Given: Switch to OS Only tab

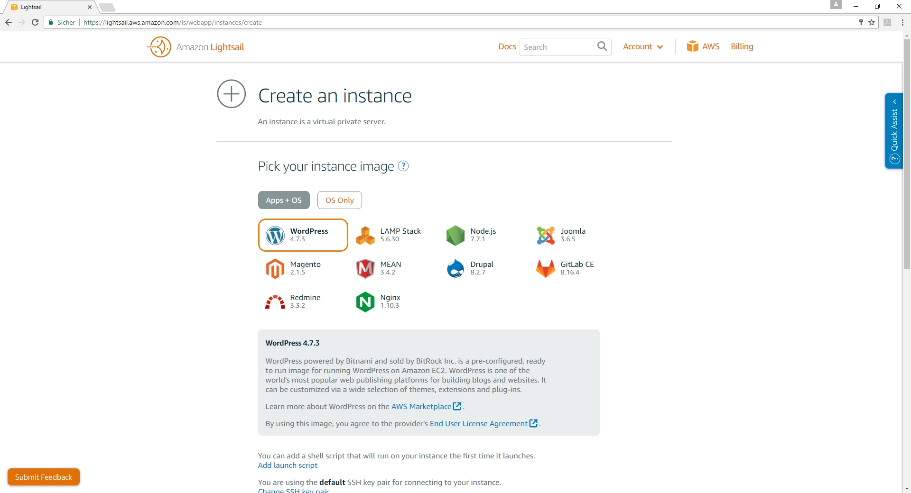Looking at the screenshot, I should (x=340, y=200).
